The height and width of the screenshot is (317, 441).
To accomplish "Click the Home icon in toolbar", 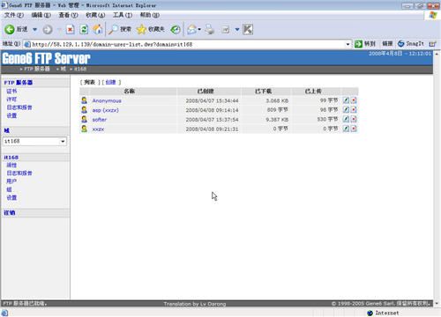I will tap(98, 29).
